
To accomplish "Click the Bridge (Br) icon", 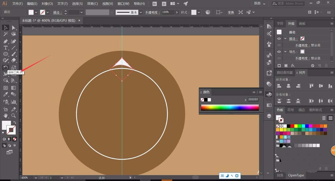I will (x=154, y=4).
